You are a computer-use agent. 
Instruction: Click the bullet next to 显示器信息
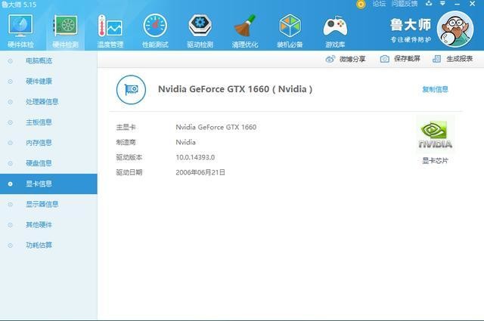click(x=10, y=205)
